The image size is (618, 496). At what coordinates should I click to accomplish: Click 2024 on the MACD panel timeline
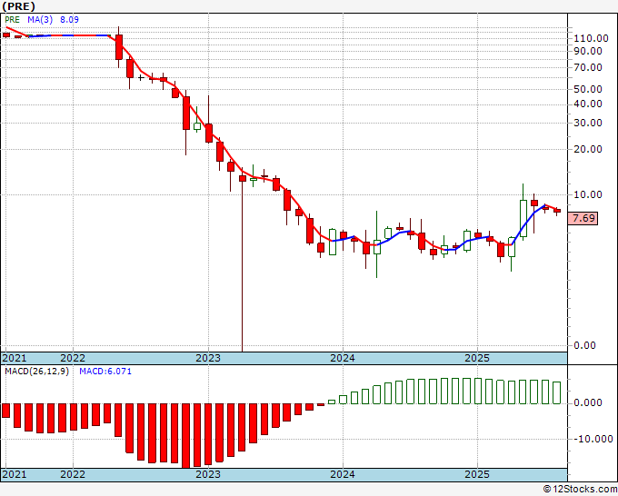pyautogui.click(x=343, y=474)
